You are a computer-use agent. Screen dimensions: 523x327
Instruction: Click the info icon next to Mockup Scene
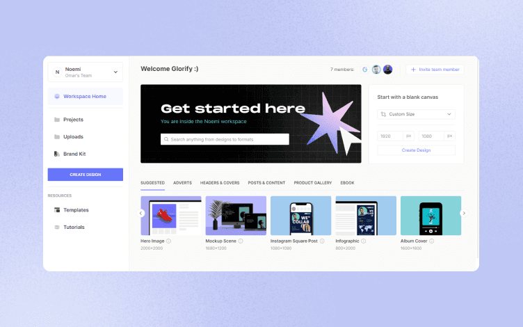(241, 241)
